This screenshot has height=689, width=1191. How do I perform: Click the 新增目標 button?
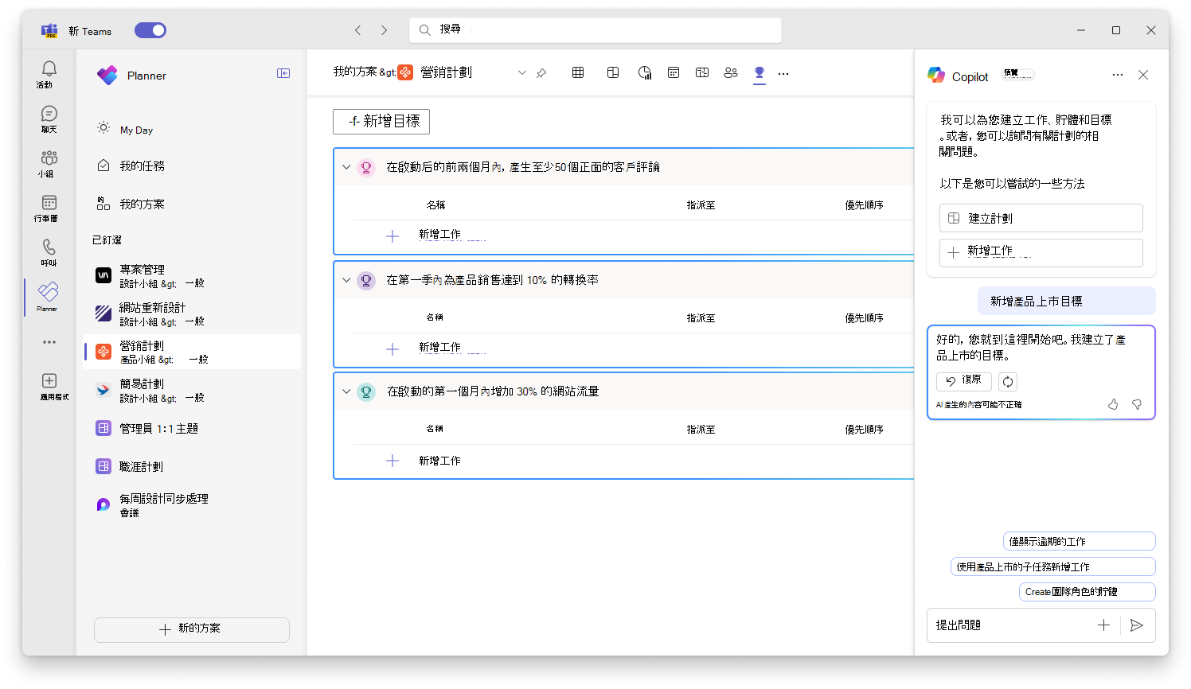pyautogui.click(x=381, y=121)
